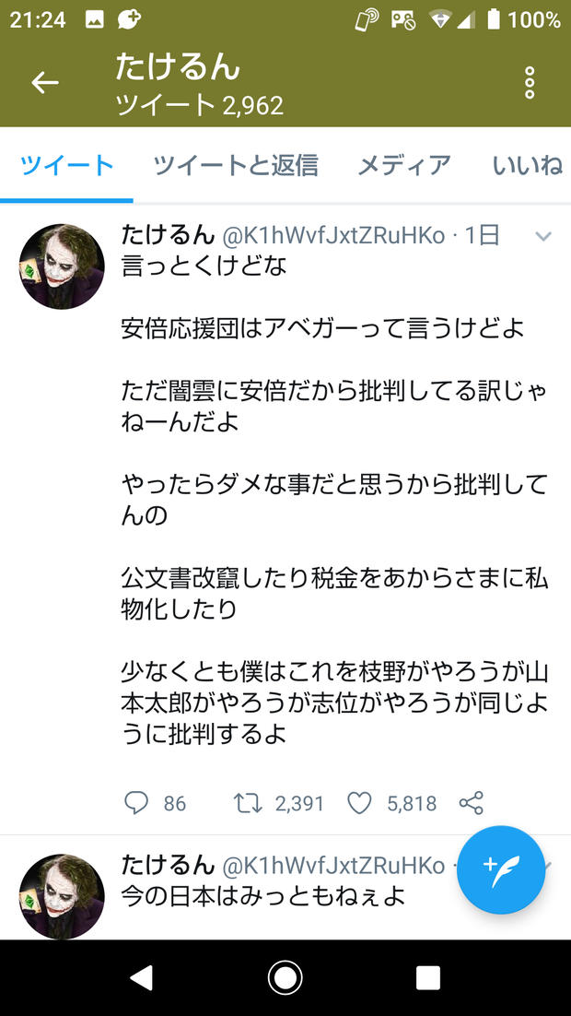Open the Joker avatar on second tweet
The width and height of the screenshot is (571, 1016).
point(62,896)
